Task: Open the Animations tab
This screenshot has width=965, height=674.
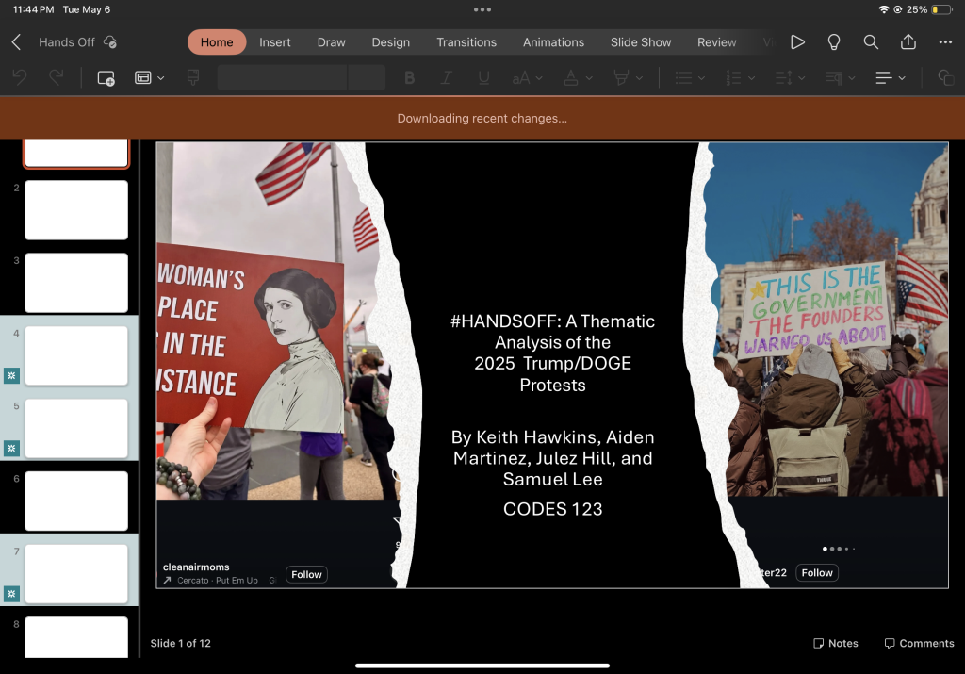Action: (553, 41)
